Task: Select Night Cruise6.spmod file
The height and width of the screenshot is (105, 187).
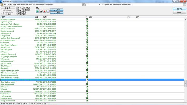Action: pyautogui.click(x=7, y=85)
